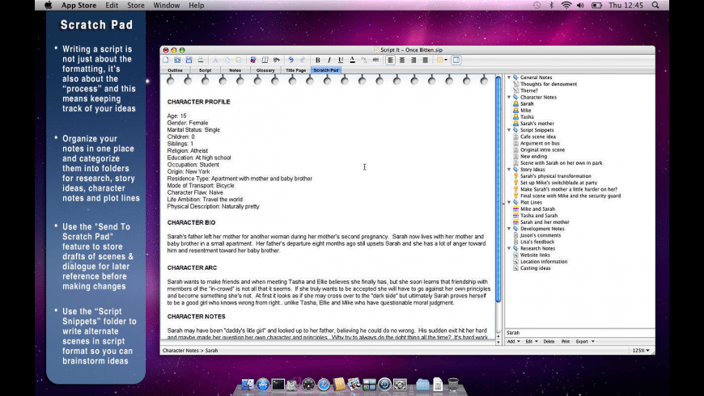Switch to the Outline tab
Screen dimensions: 704x396
175,70
